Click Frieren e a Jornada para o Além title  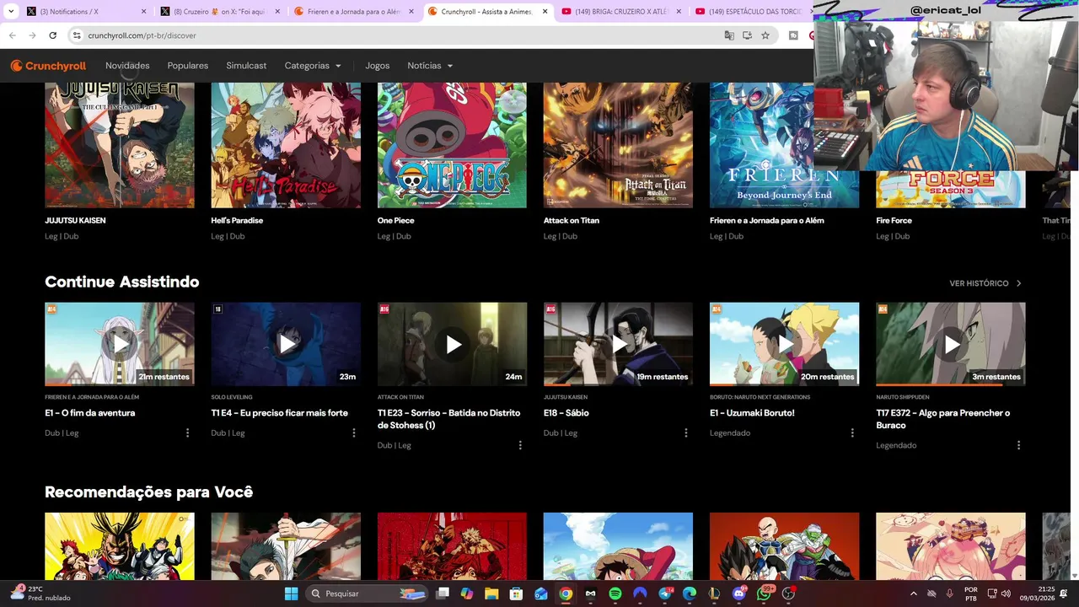pos(767,220)
